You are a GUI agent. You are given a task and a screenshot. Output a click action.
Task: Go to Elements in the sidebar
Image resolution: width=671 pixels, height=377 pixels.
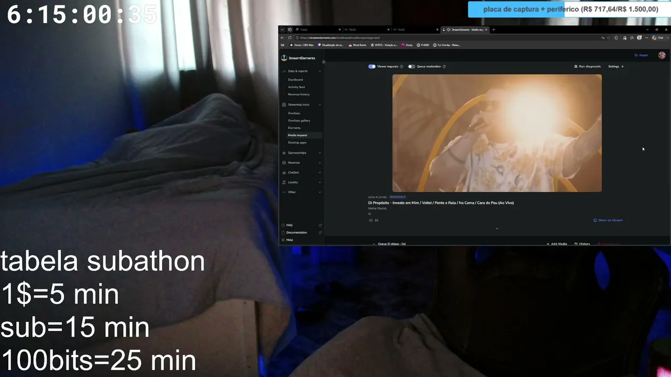pos(294,128)
